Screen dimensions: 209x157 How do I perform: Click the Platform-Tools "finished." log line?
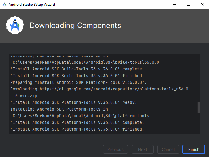[77, 129]
